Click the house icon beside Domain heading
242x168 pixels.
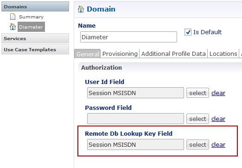(81, 9)
